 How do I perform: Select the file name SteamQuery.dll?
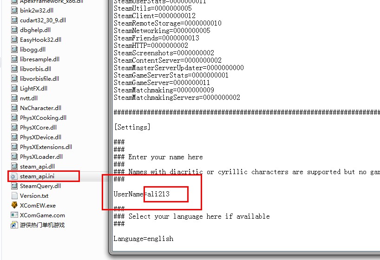click(x=40, y=186)
